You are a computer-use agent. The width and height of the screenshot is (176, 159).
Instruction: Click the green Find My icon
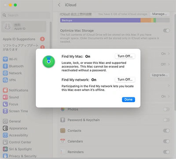pos(49,62)
